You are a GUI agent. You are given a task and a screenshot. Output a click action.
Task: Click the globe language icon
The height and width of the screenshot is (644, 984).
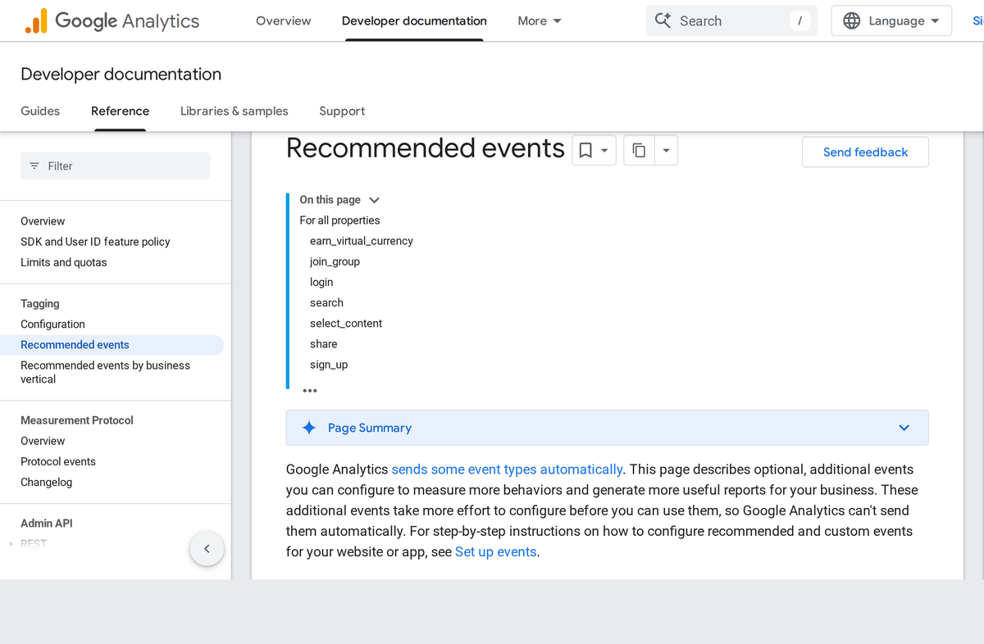pos(852,20)
